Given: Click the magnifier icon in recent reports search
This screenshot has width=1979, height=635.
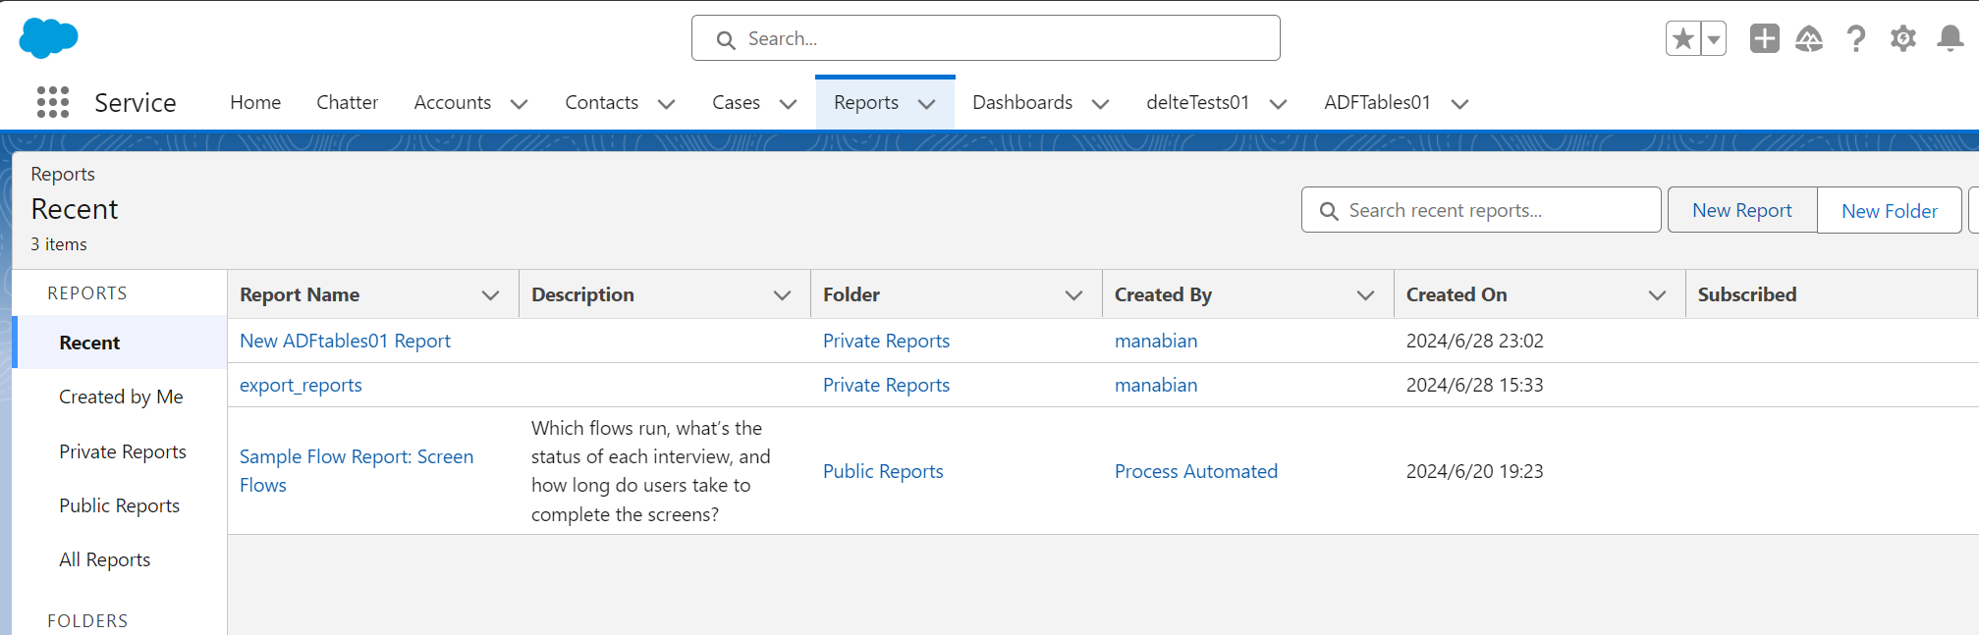Looking at the screenshot, I should 1329,211.
